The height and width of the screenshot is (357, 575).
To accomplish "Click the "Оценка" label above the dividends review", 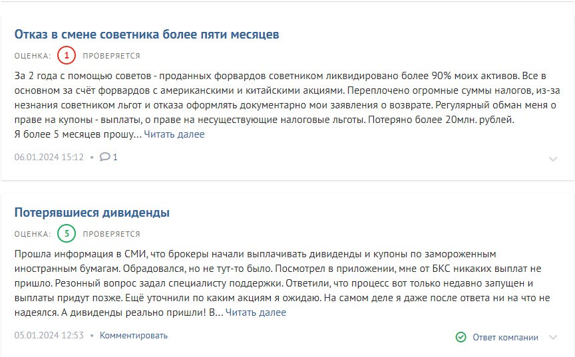I will click(x=33, y=234).
